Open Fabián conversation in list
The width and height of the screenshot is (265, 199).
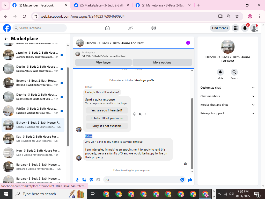point(33,111)
